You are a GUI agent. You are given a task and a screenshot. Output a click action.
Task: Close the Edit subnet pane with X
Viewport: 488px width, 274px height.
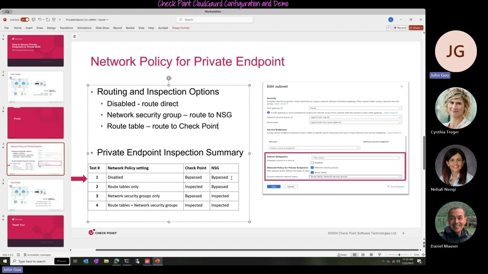pos(401,86)
